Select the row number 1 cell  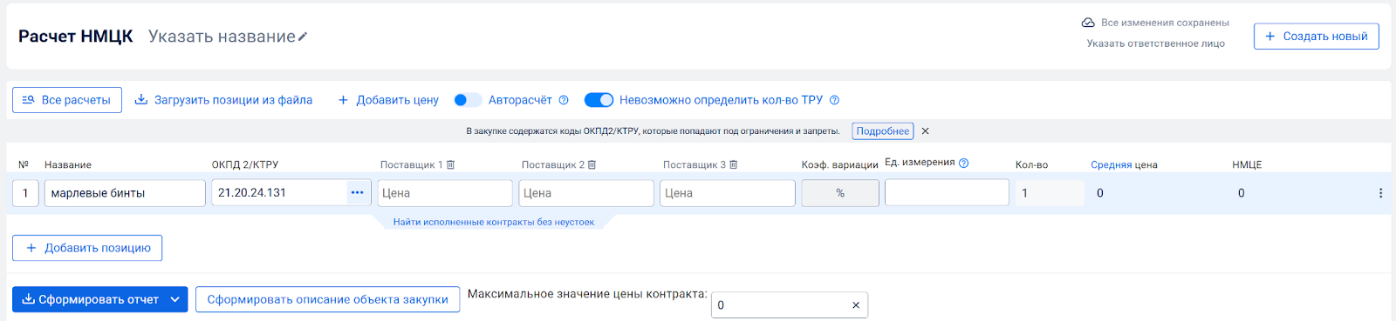[x=25, y=193]
